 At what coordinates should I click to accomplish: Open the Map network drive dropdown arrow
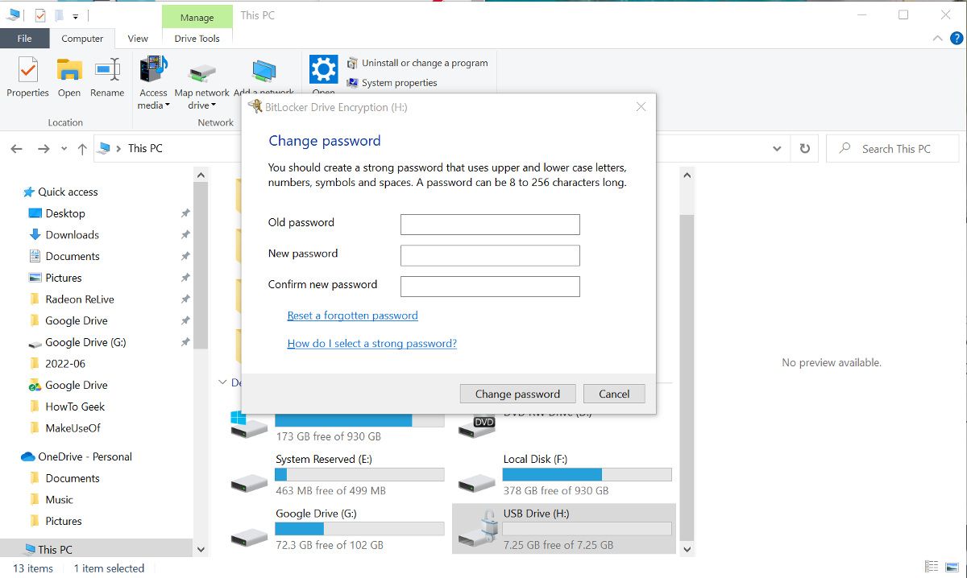pyautogui.click(x=214, y=105)
